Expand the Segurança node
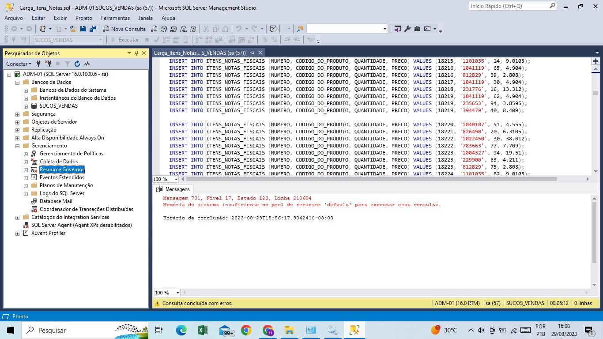The image size is (603, 339). 18,114
